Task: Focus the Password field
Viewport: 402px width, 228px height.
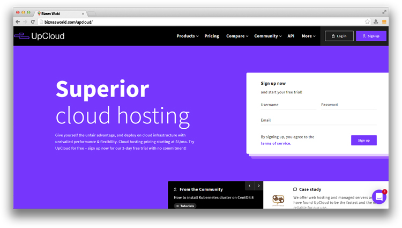Action: point(349,105)
